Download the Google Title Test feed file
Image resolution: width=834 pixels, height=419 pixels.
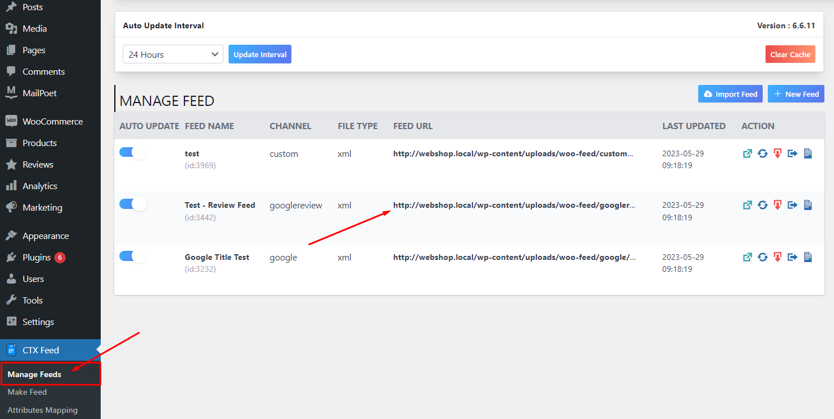coord(776,257)
